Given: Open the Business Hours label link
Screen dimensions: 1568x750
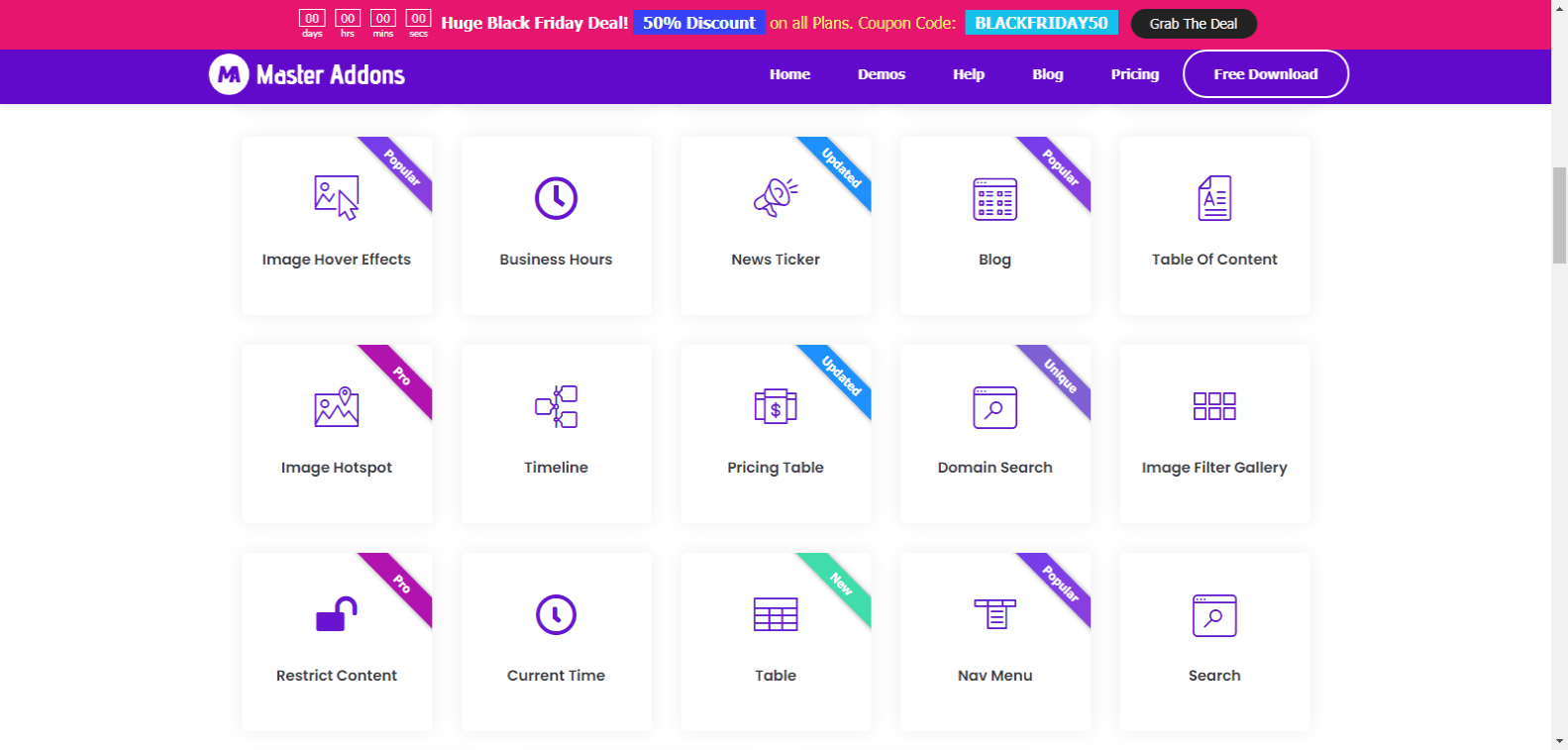Looking at the screenshot, I should coord(556,260).
